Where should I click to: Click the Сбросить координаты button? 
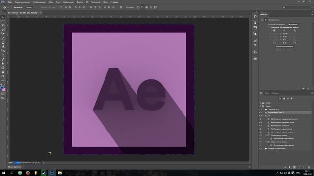pos(285,46)
